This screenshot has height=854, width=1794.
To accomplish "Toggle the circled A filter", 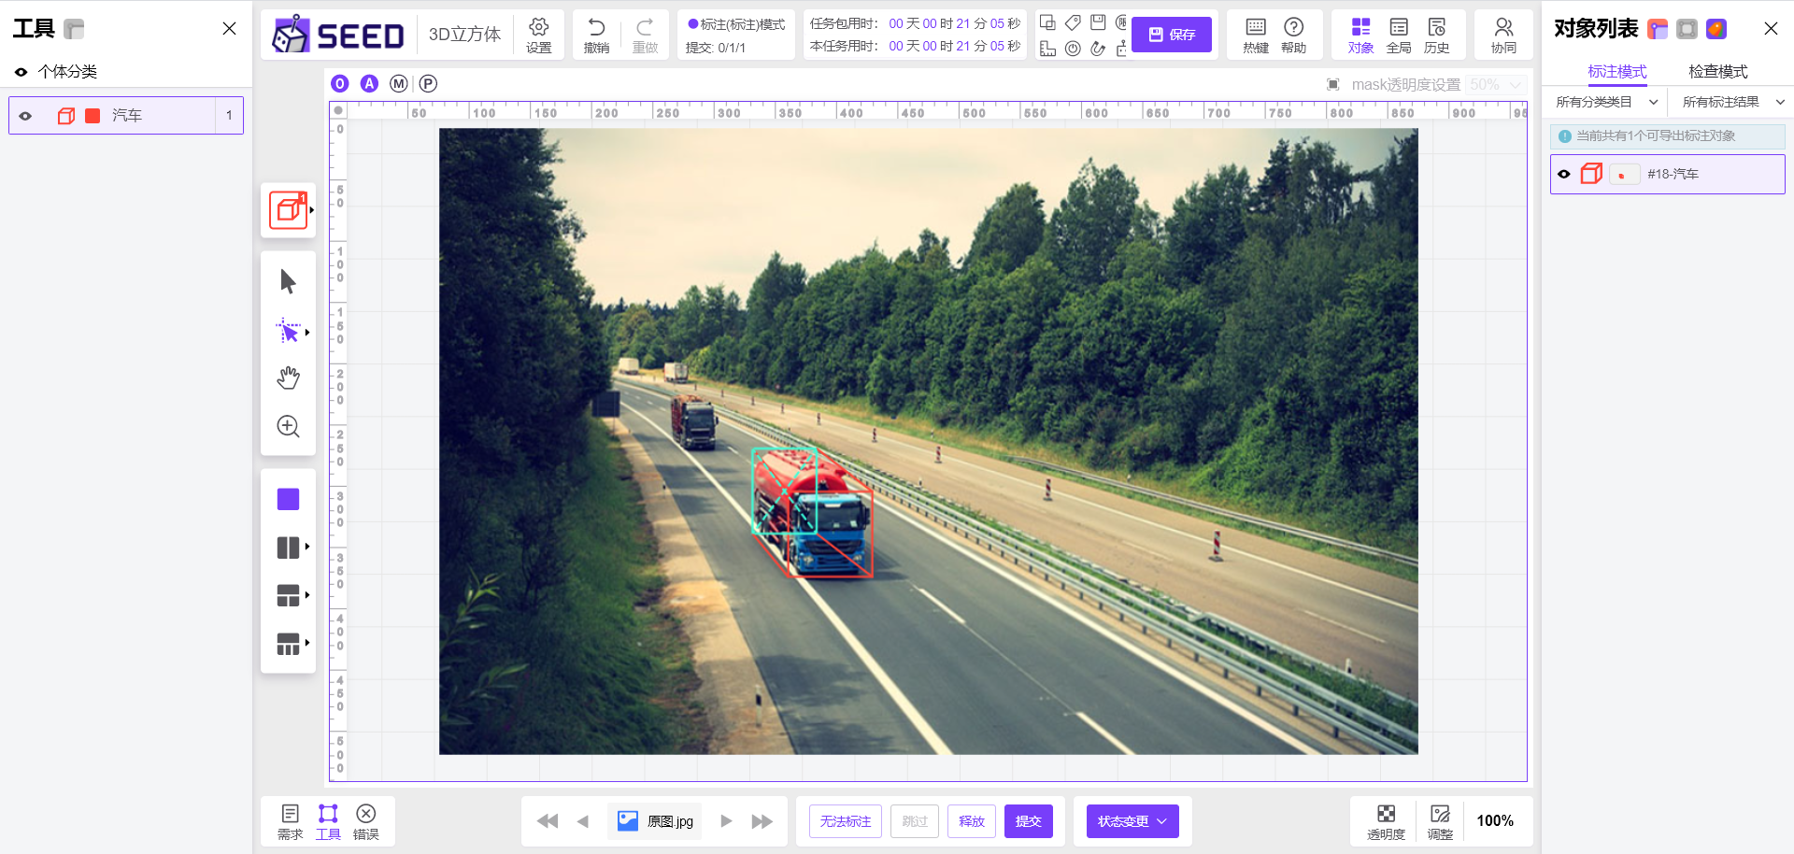I will click(x=370, y=83).
